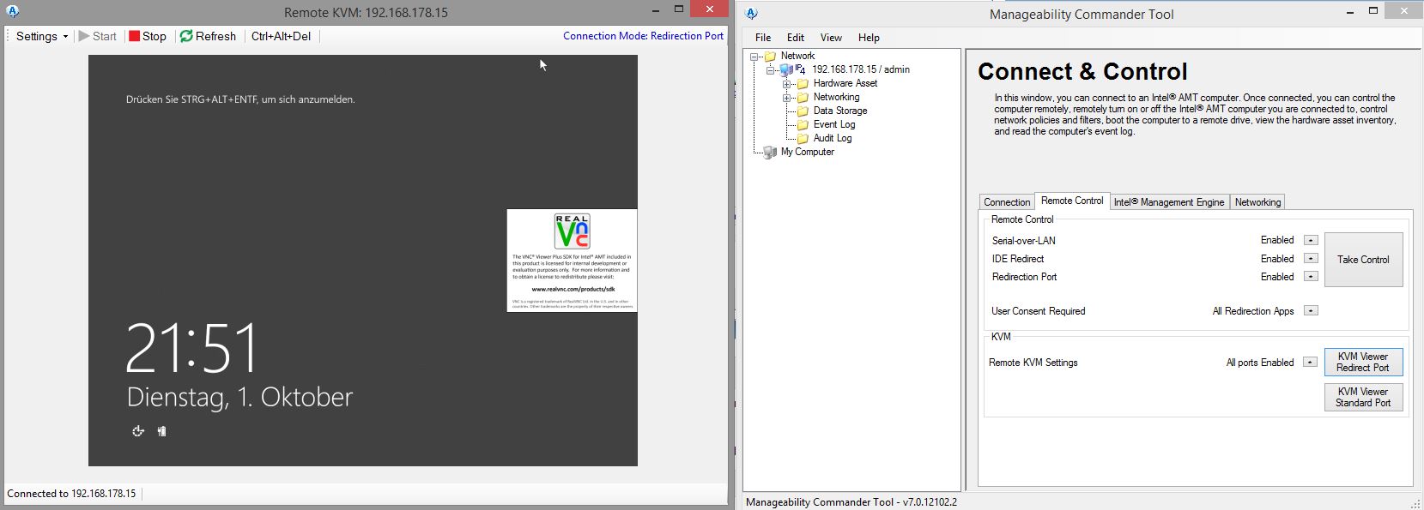Select Data Storage in the tree
The width and height of the screenshot is (1424, 510).
840,111
